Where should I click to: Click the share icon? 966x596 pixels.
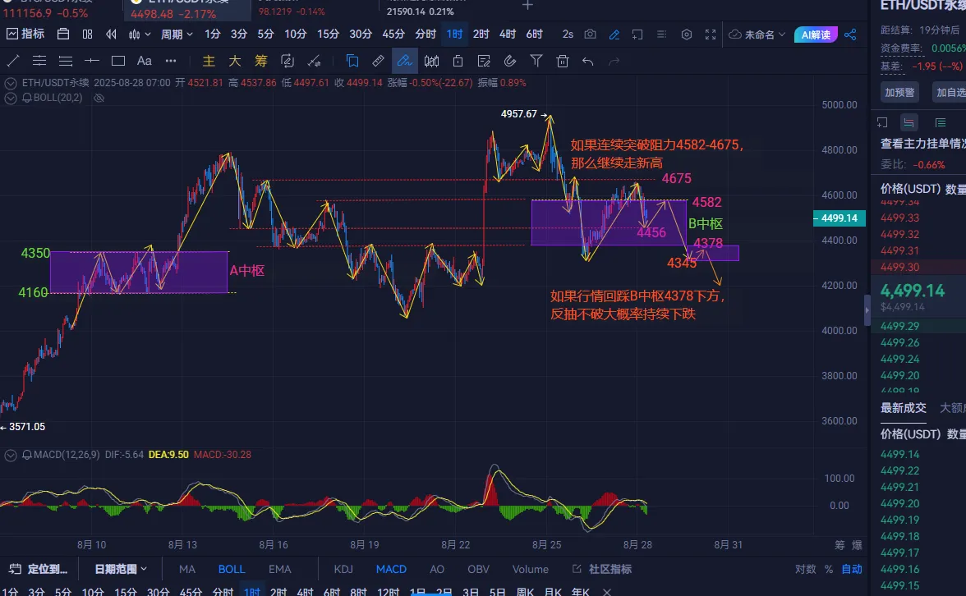[x=850, y=34]
